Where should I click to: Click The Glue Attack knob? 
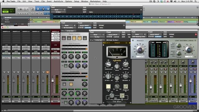click(108, 76)
